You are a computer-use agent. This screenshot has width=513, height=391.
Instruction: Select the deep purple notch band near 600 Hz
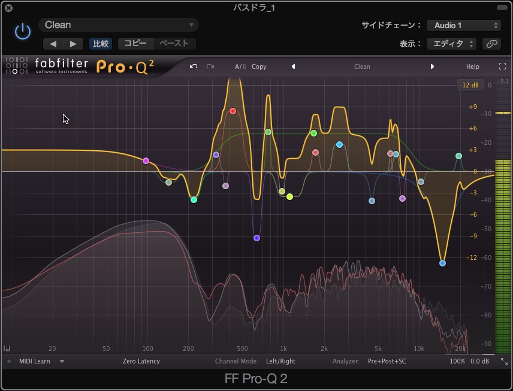pyautogui.click(x=257, y=238)
